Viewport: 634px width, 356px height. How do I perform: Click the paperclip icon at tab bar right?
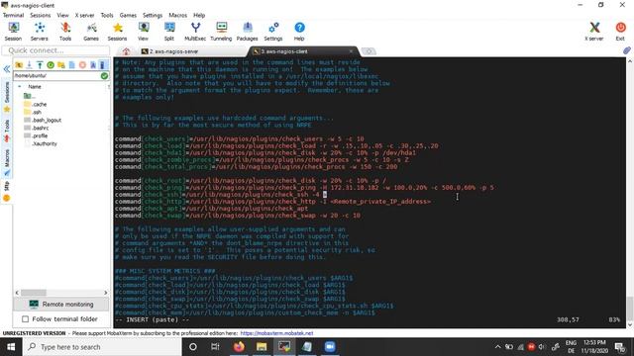[626, 50]
